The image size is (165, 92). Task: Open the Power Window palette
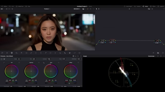(51, 53)
